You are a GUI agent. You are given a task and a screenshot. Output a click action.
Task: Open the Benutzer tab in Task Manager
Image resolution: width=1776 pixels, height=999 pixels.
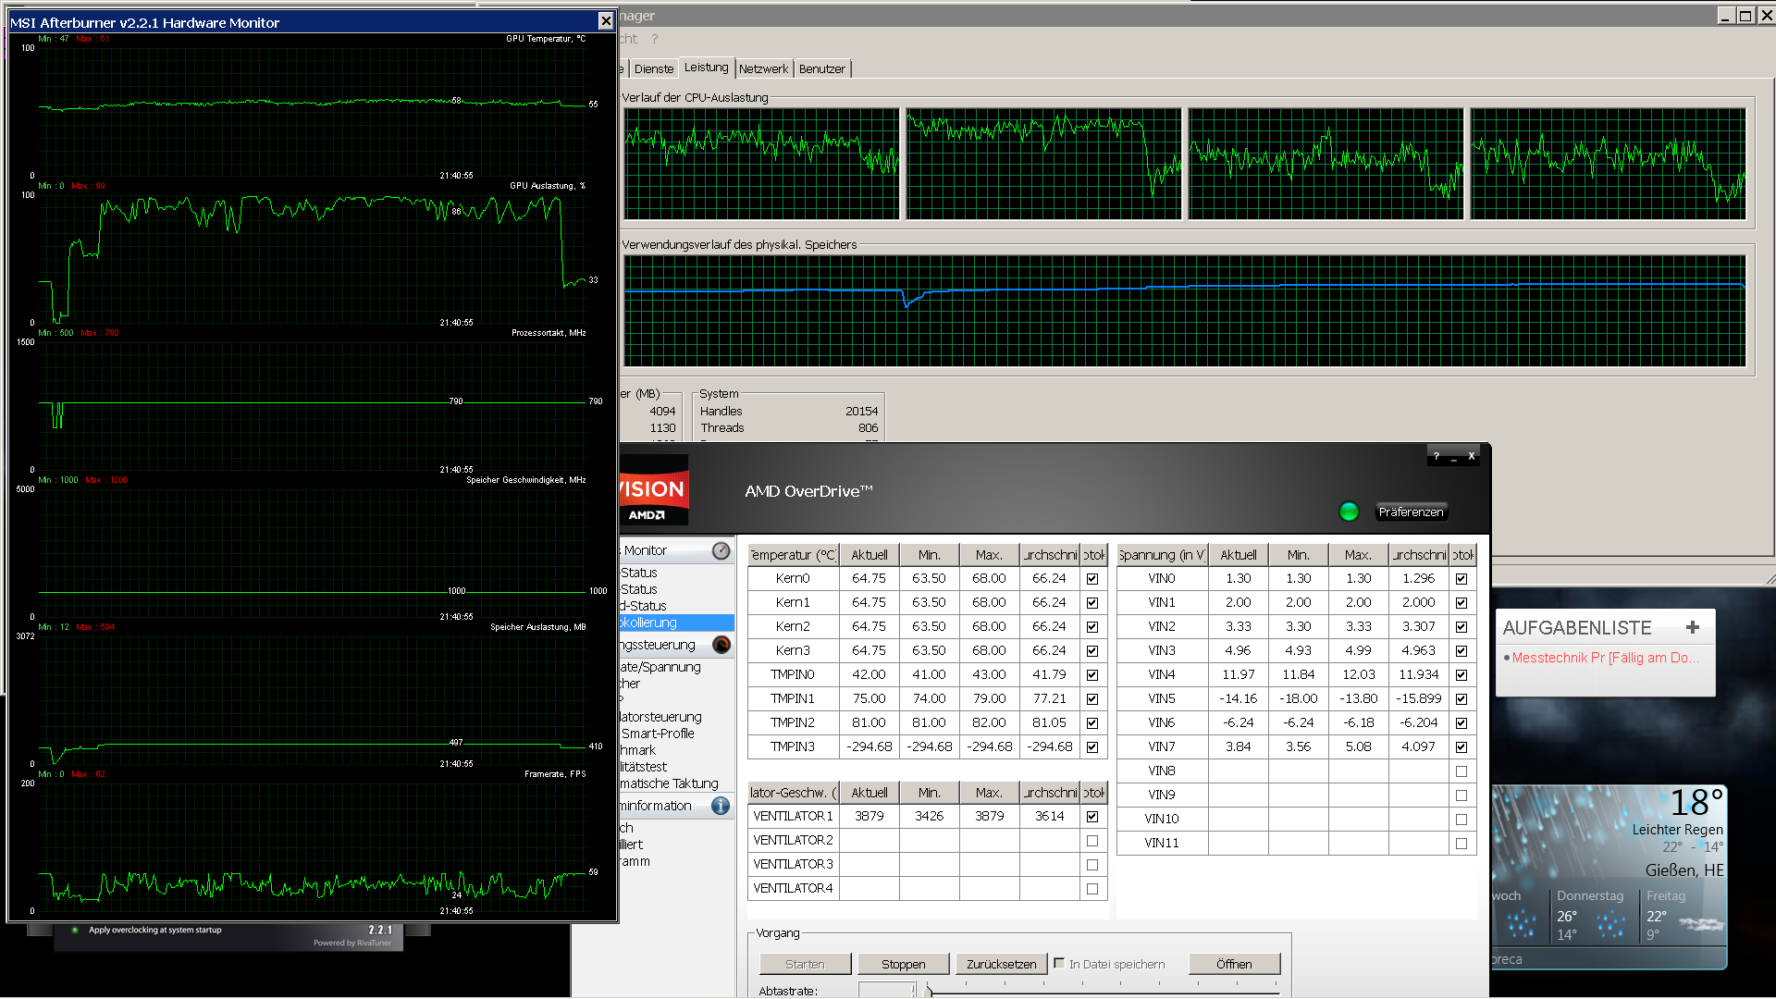pyautogui.click(x=821, y=69)
